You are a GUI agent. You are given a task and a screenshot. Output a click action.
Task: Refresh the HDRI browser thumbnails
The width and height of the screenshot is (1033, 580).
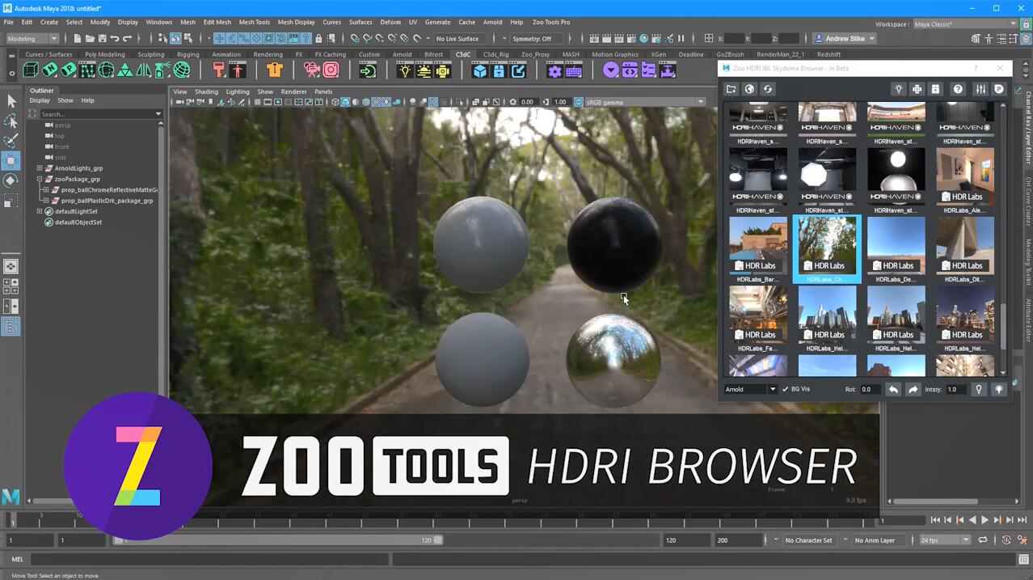coord(768,89)
